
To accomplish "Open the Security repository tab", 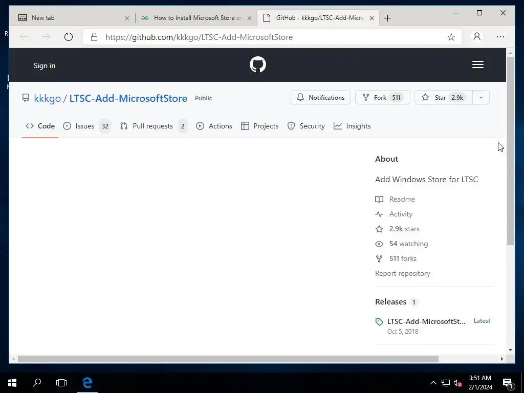I will [x=306, y=126].
